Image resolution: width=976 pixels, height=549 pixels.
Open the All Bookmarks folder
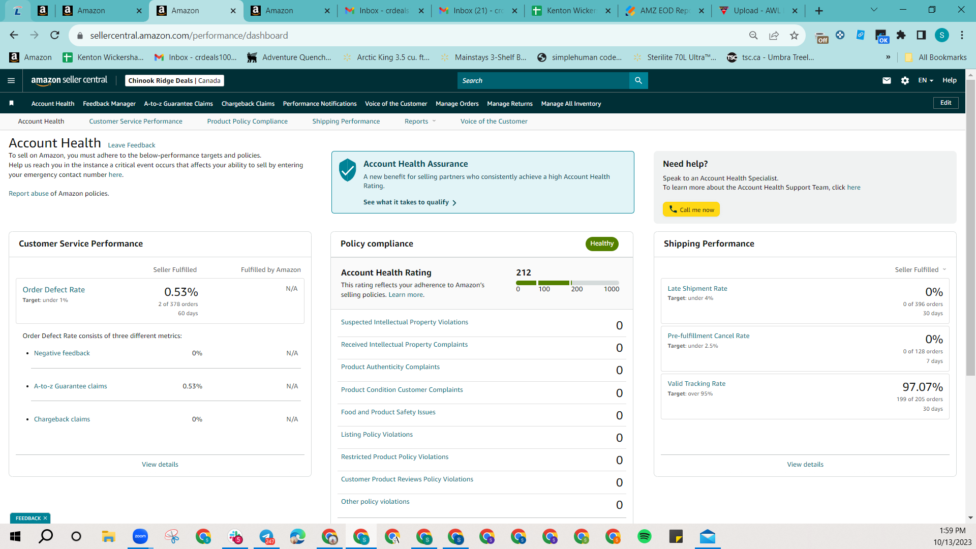(935, 57)
